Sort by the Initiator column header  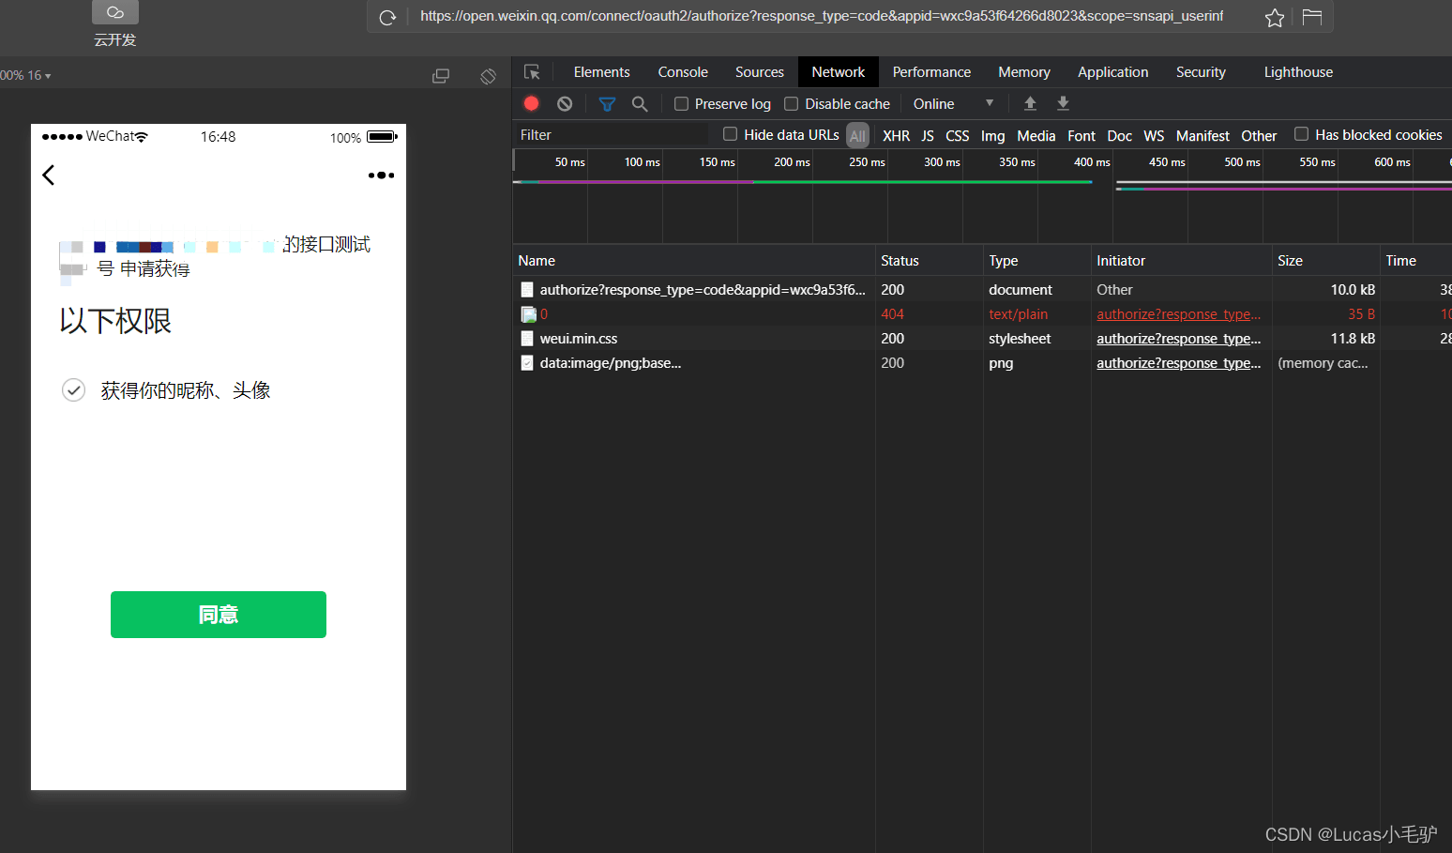pyautogui.click(x=1181, y=261)
